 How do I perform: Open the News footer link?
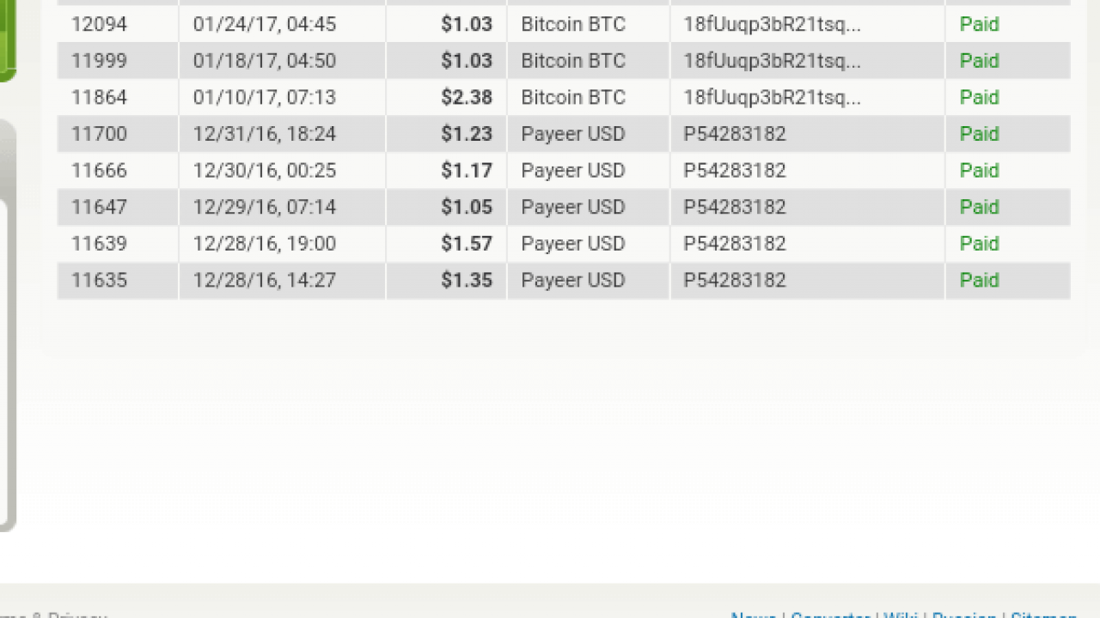[753, 615]
